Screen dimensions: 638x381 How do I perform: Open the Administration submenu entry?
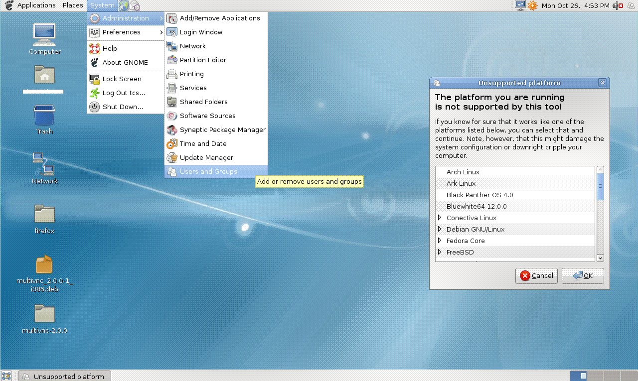pos(126,18)
